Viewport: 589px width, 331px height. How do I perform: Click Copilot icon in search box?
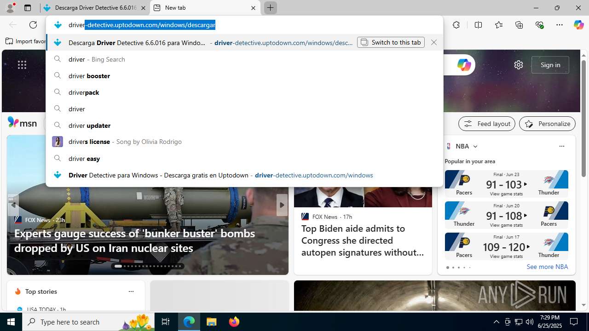pyautogui.click(x=464, y=65)
